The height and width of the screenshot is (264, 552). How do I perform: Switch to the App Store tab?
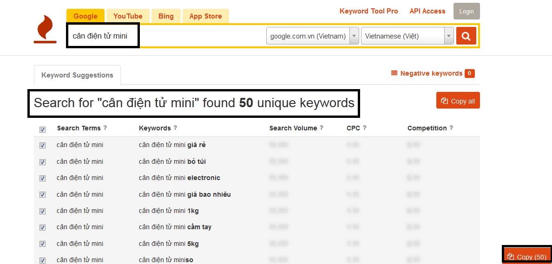[205, 16]
